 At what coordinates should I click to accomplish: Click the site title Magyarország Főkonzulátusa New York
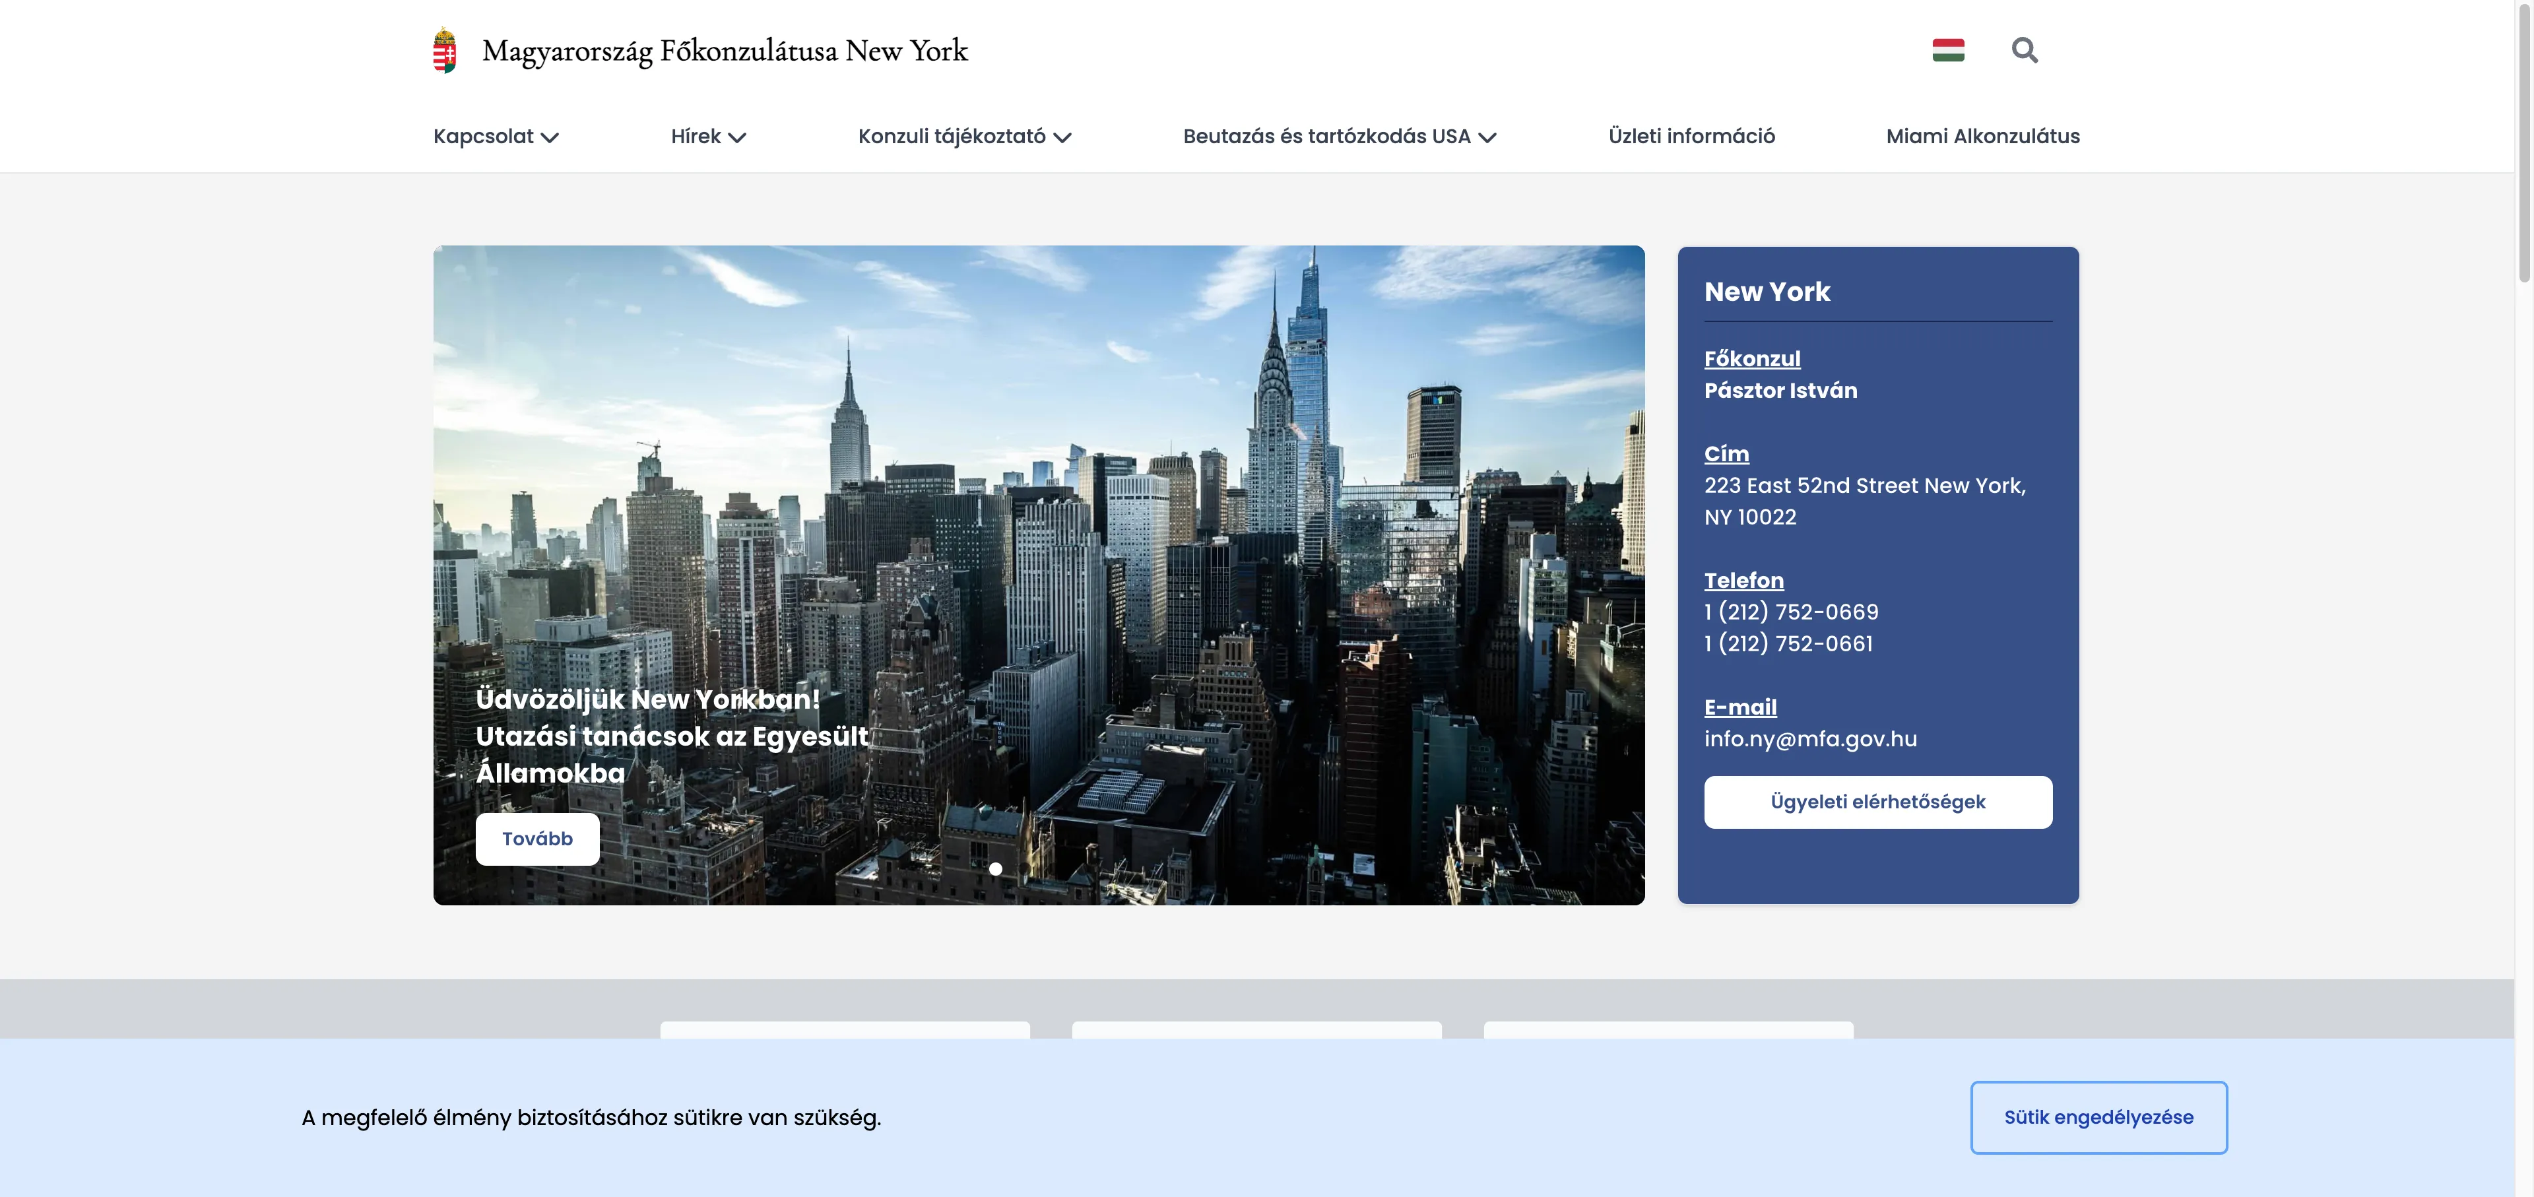point(725,51)
